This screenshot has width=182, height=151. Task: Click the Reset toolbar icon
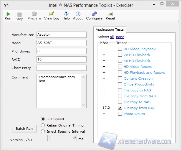click(110, 14)
